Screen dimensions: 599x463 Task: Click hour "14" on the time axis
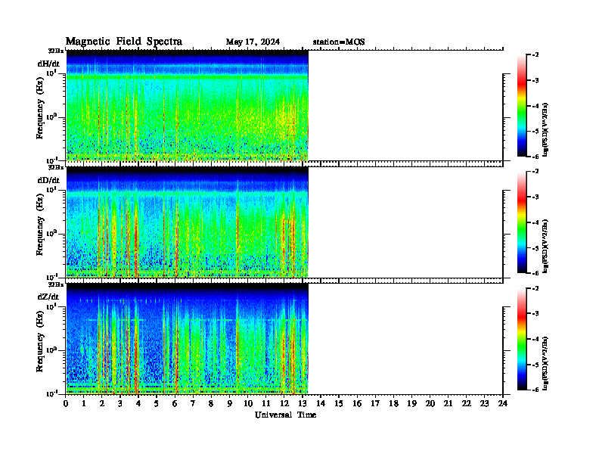(321, 404)
